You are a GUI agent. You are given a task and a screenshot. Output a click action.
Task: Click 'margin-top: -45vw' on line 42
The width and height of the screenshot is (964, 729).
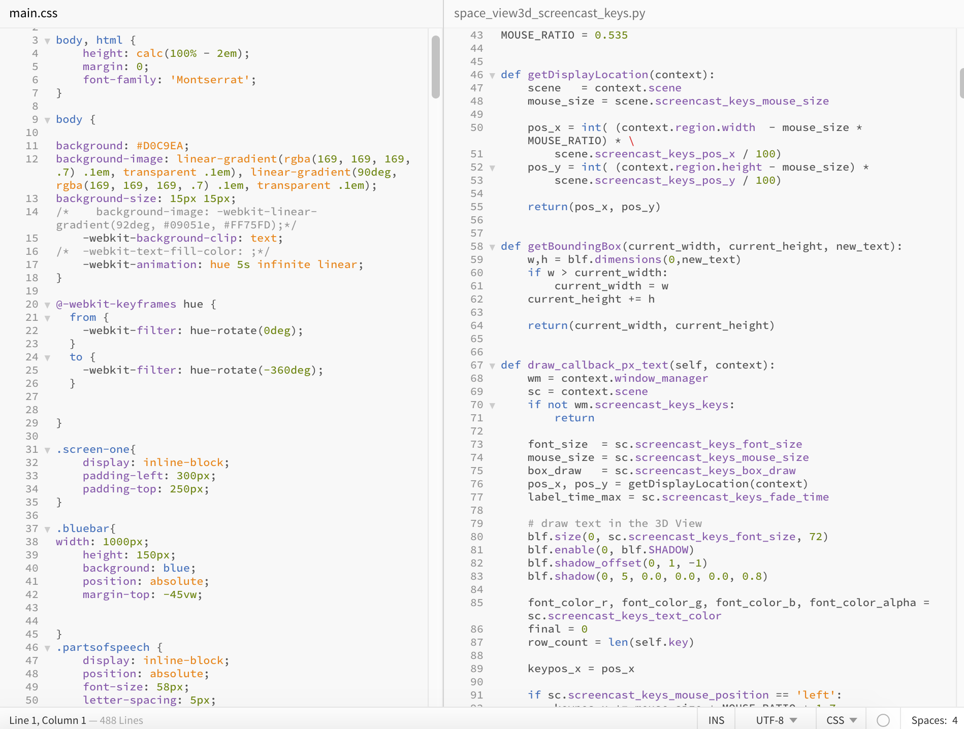click(139, 594)
